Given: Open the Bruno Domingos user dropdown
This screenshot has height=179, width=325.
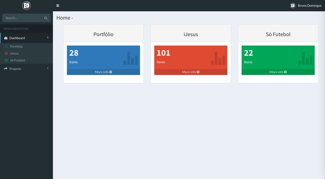Looking at the screenshot, I should point(309,6).
